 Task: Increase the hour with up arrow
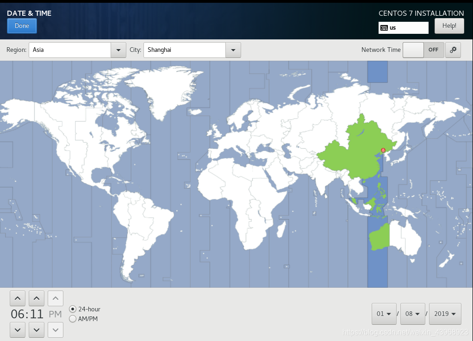[18, 298]
